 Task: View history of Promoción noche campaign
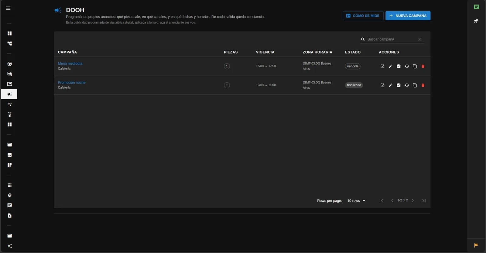point(407,85)
